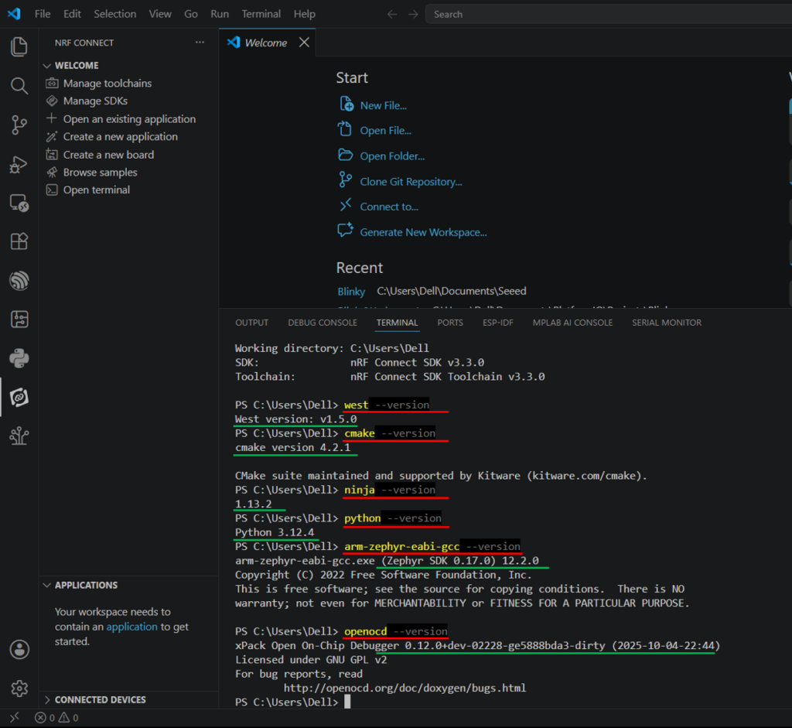Open the Run menu
Viewport: 792px width, 728px height.
[220, 14]
